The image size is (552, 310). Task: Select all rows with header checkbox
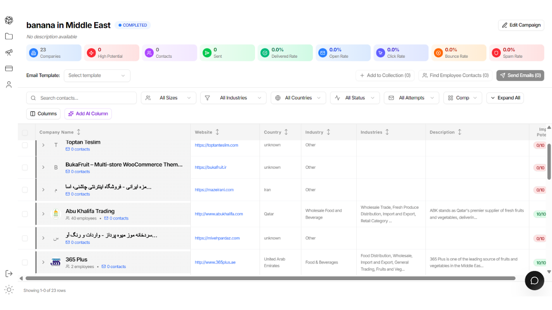tap(25, 132)
